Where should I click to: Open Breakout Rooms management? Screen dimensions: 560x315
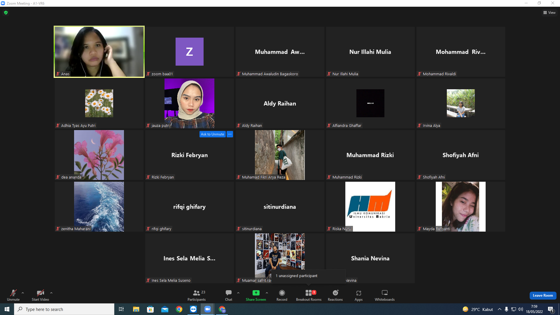point(309,295)
